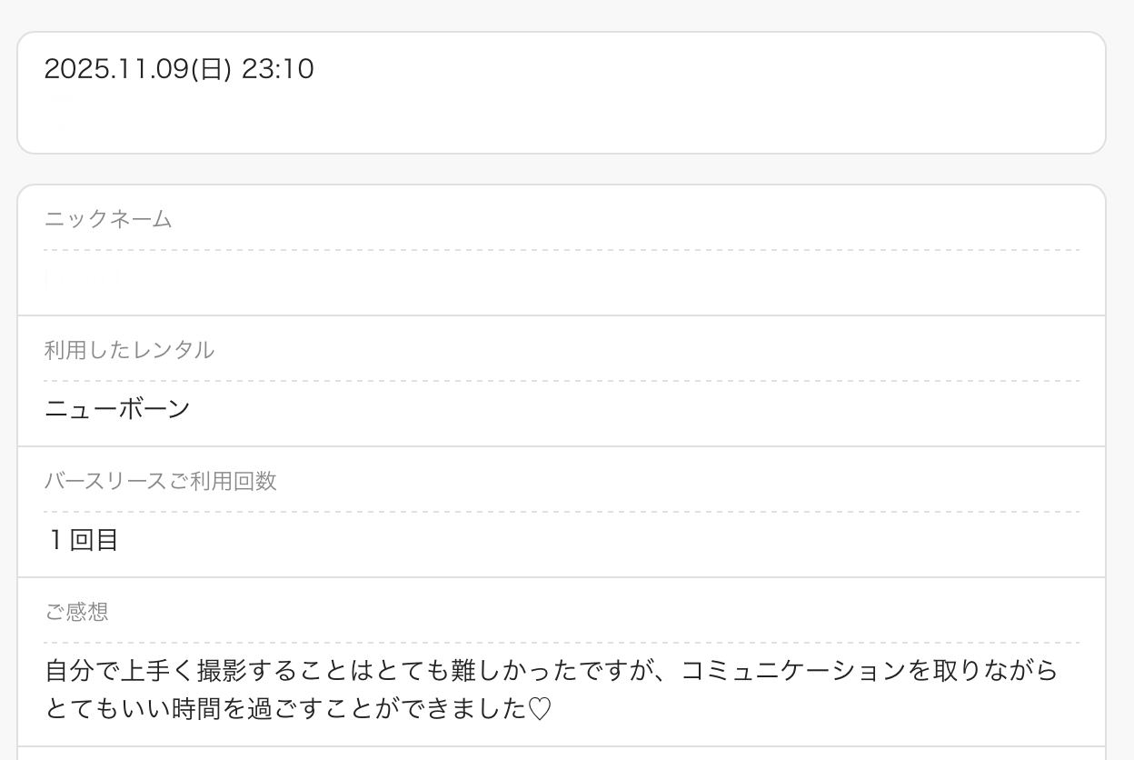The height and width of the screenshot is (760, 1134).
Task: Click the バースリースご利用回数 label
Action: point(160,481)
